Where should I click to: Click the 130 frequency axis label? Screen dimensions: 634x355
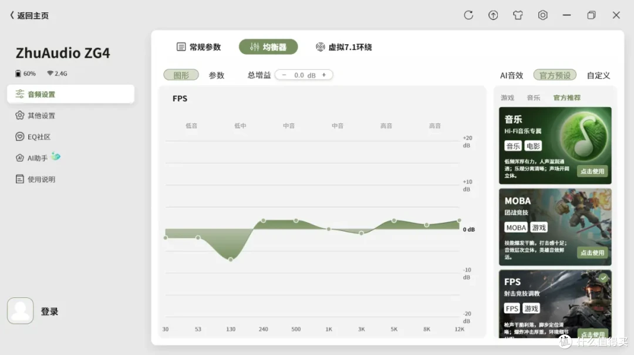231,329
